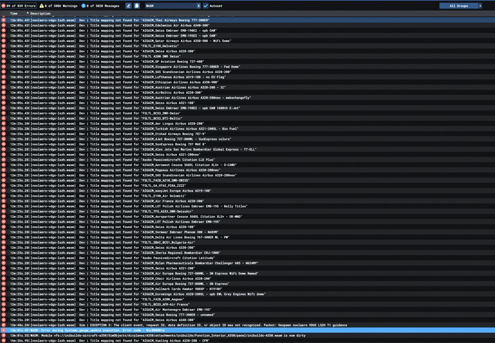The height and width of the screenshot is (343, 495).
Task: Click error icon on Systems_gauge_update row
Action: (x=3, y=330)
